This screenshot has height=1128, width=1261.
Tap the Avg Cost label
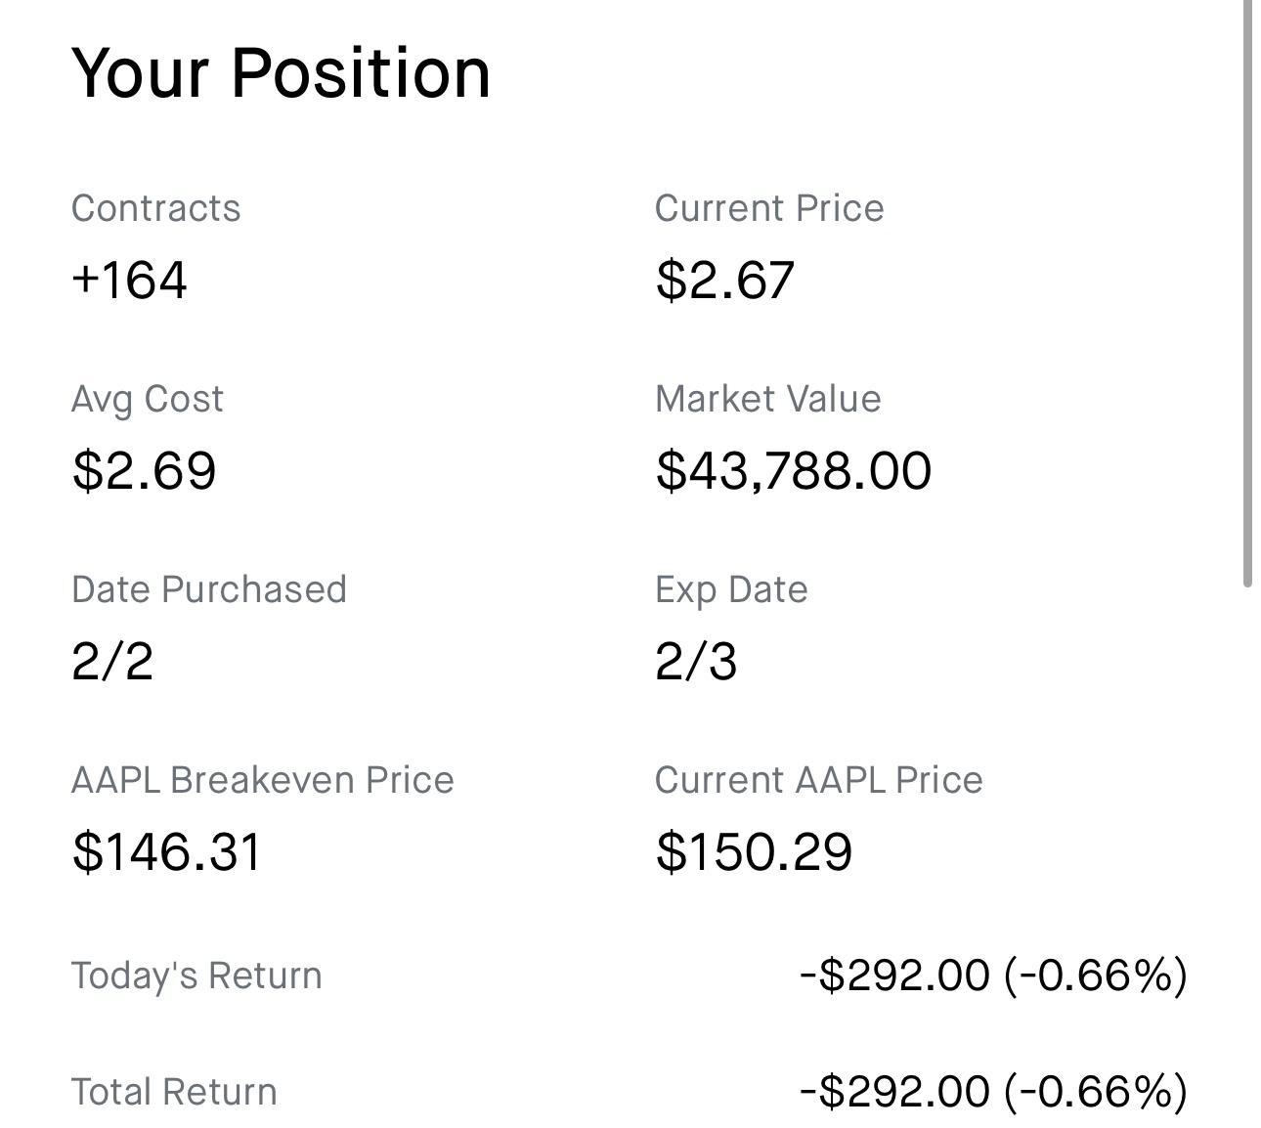(x=147, y=399)
